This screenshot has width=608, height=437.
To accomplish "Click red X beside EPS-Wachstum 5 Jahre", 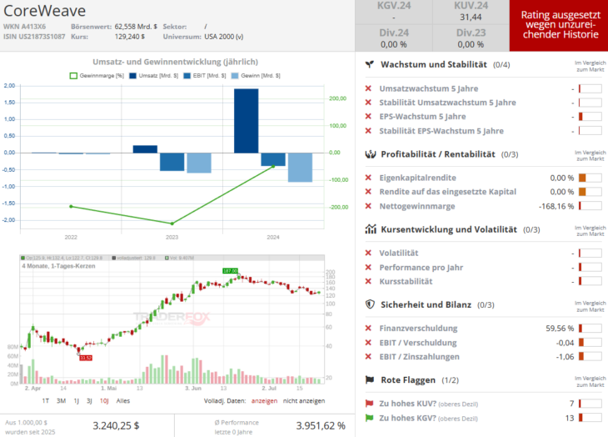I will [368, 117].
